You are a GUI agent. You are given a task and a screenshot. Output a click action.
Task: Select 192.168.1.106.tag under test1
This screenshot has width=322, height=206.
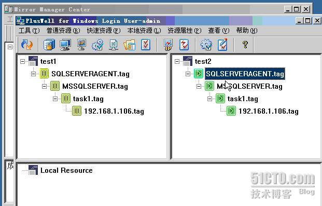point(114,111)
